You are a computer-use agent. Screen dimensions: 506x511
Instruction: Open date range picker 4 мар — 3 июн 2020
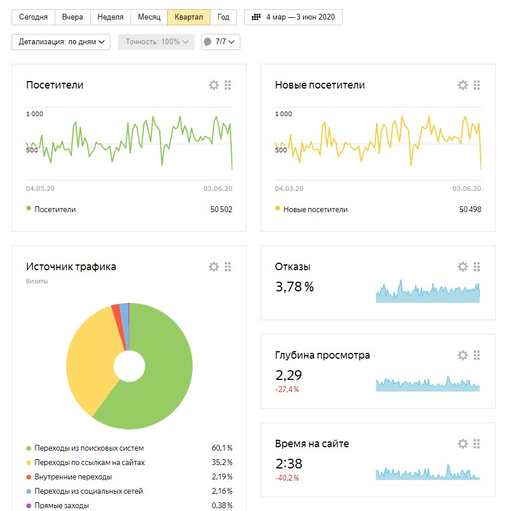pyautogui.click(x=293, y=17)
